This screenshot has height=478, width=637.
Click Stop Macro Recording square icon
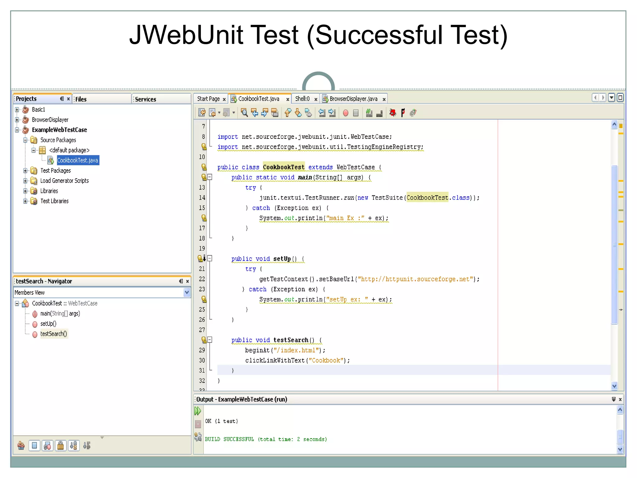click(356, 113)
